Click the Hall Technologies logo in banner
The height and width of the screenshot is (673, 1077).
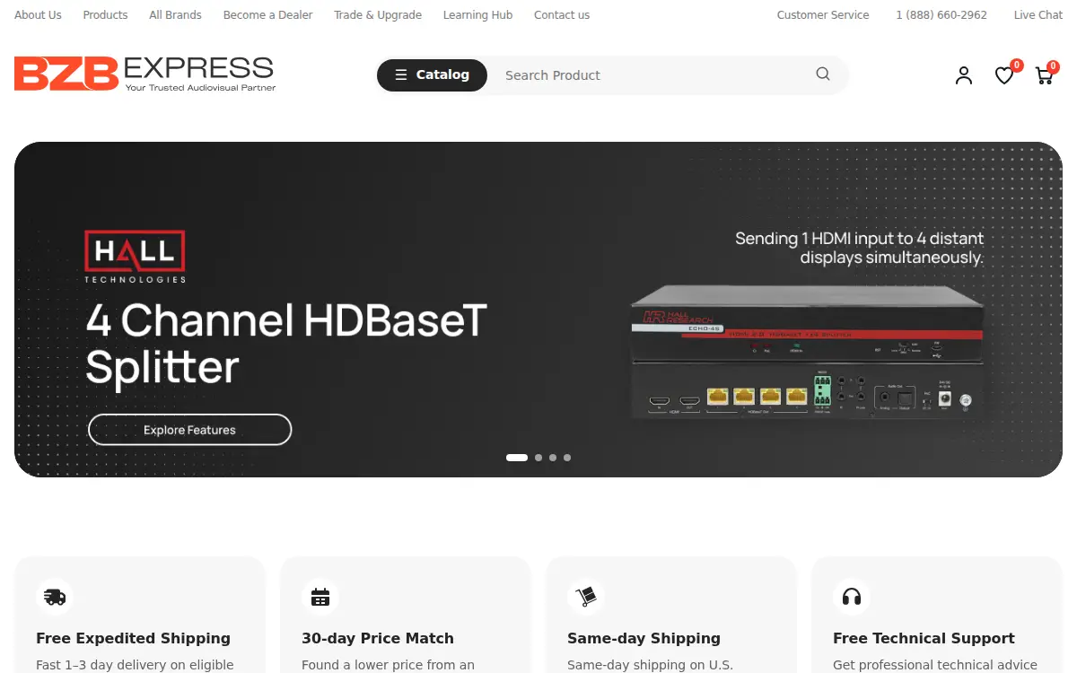pyautogui.click(x=136, y=257)
